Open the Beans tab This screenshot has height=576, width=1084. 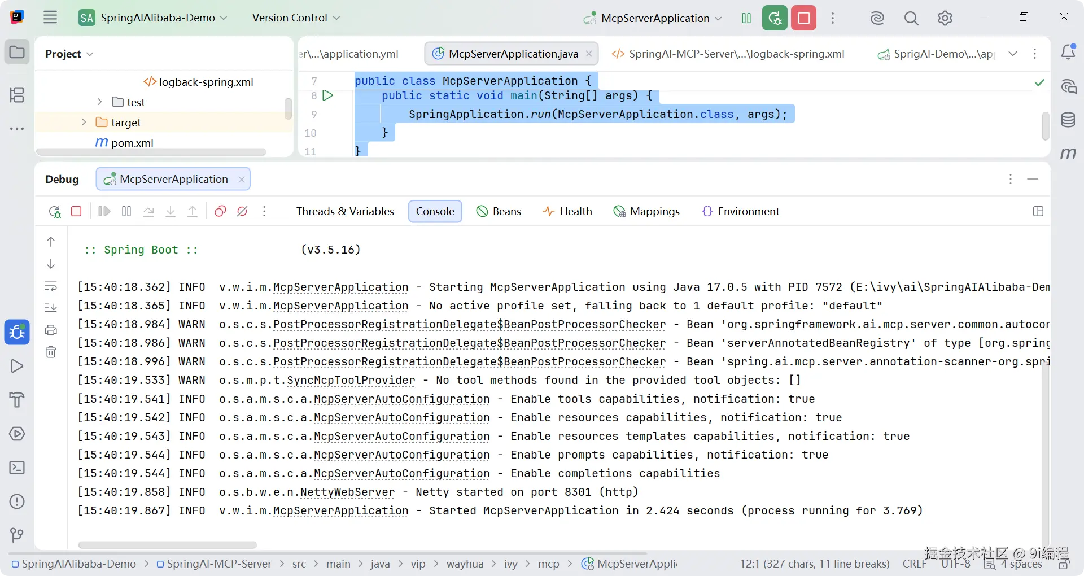pyautogui.click(x=499, y=211)
